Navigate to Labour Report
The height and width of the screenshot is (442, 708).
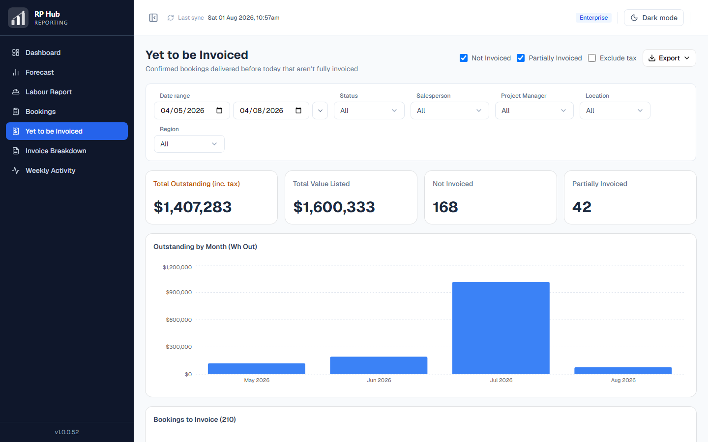[x=67, y=92]
